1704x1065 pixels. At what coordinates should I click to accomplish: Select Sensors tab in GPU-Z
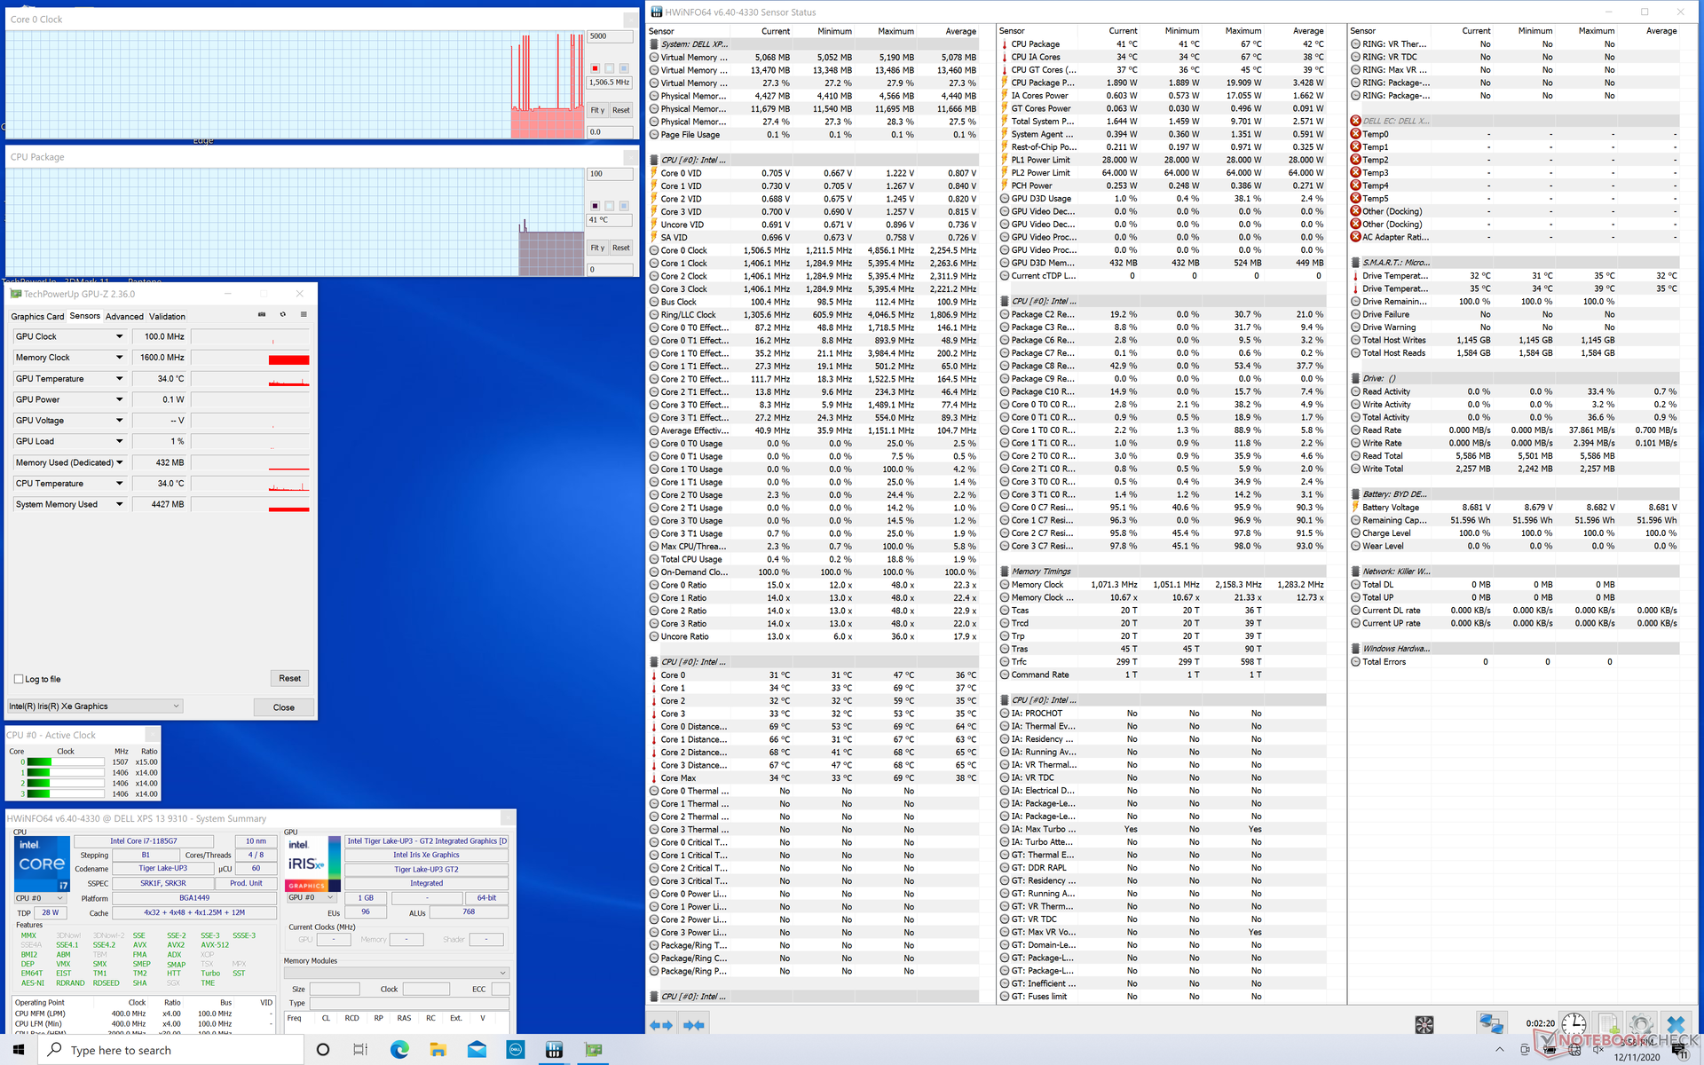point(85,316)
